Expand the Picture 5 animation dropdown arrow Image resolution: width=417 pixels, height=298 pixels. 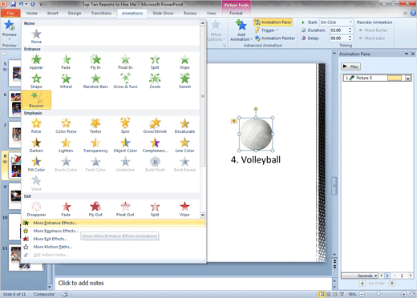click(408, 78)
